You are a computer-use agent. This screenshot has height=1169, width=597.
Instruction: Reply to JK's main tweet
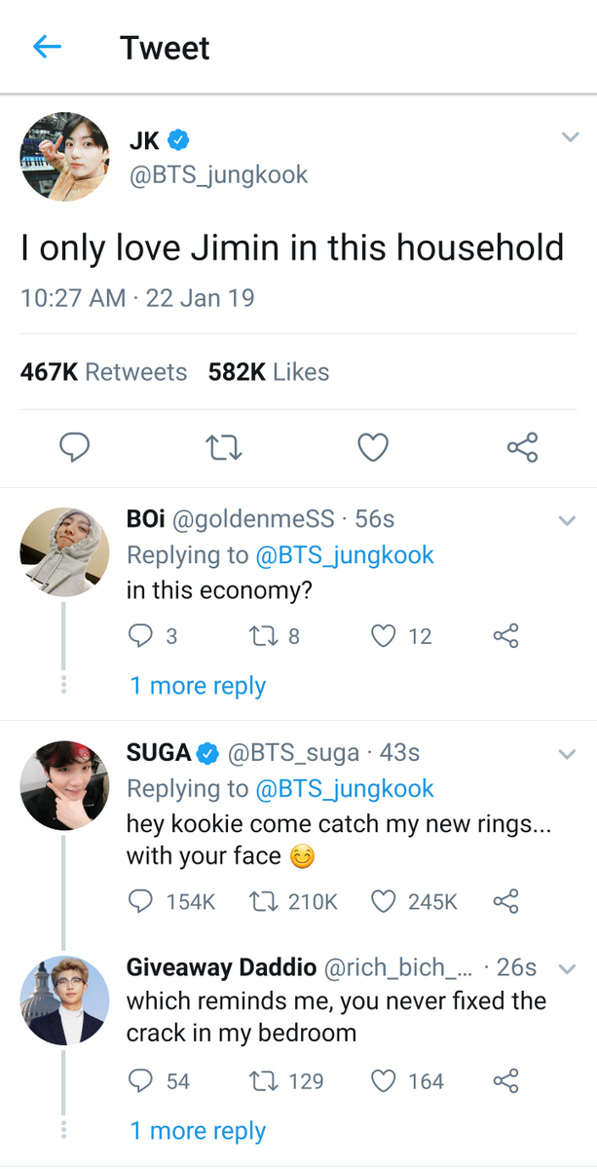75,447
